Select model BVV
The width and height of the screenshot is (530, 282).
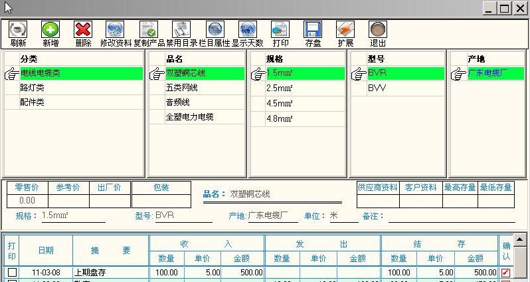pyautogui.click(x=406, y=88)
